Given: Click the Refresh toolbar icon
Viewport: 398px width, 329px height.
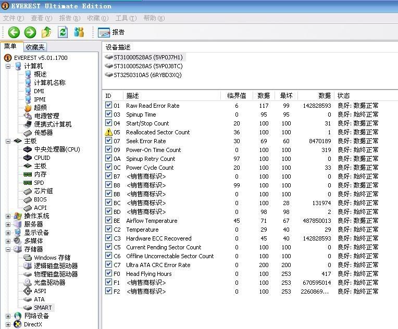Looking at the screenshot, I should (63, 32).
